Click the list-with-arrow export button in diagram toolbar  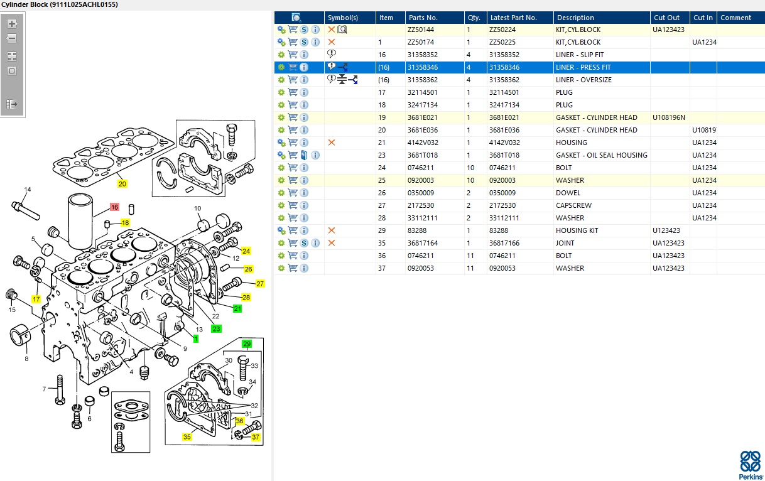pyautogui.click(x=12, y=104)
